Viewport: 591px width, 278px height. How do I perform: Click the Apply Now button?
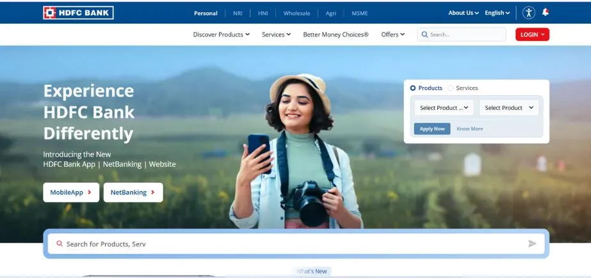click(x=432, y=128)
